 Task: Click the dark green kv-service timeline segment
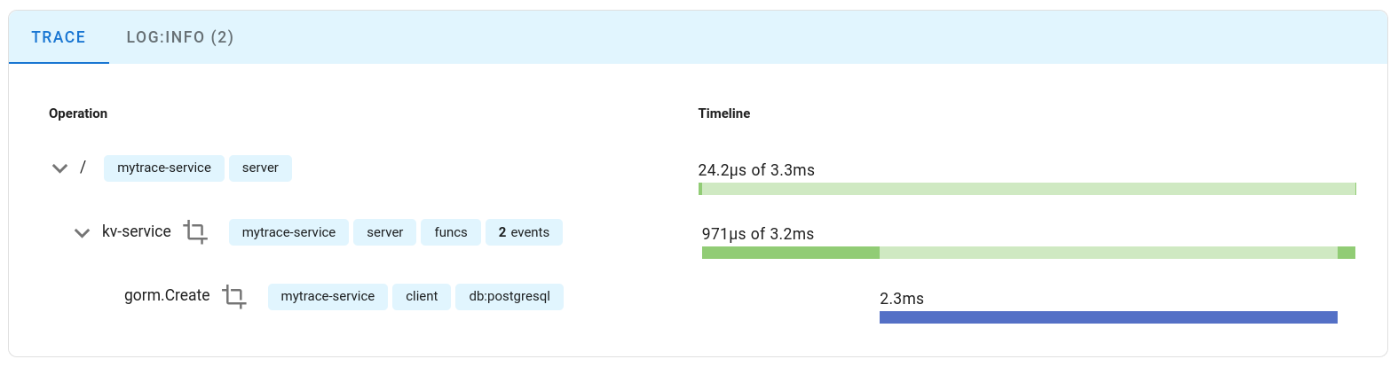(x=790, y=253)
